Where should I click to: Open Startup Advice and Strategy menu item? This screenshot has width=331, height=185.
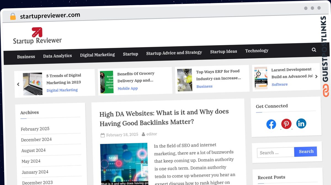174,52
